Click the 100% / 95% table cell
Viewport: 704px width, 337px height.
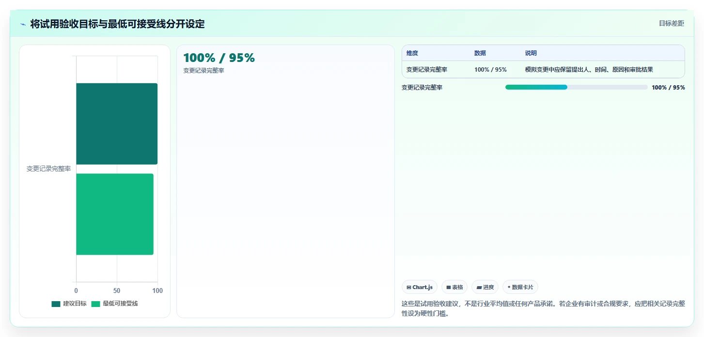tap(490, 70)
